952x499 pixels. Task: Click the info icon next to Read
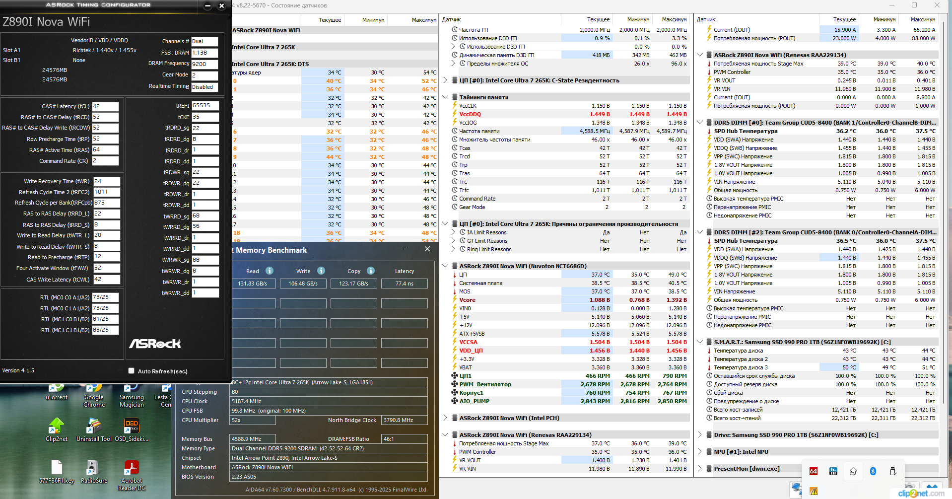click(x=270, y=271)
